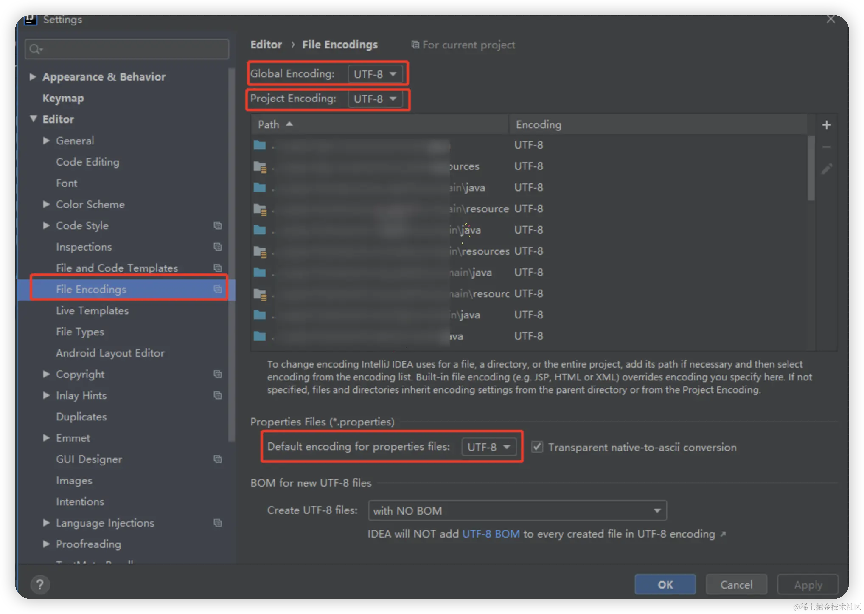This screenshot has width=864, height=614.
Task: Click the copy icon next to Inspections
Action: click(218, 247)
